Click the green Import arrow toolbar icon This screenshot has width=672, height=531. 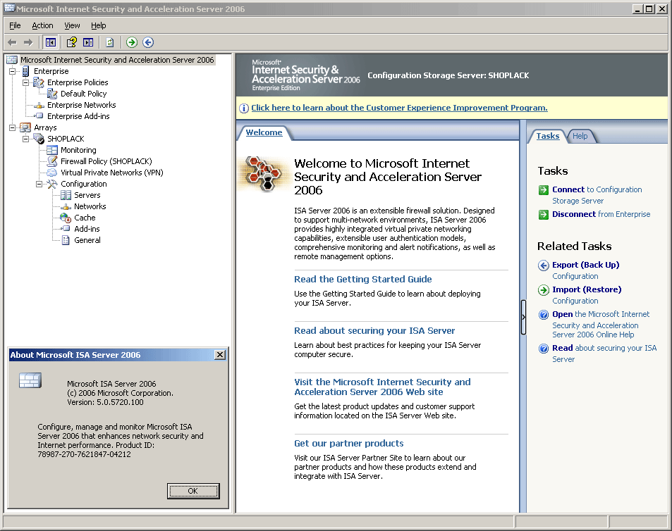(x=132, y=42)
